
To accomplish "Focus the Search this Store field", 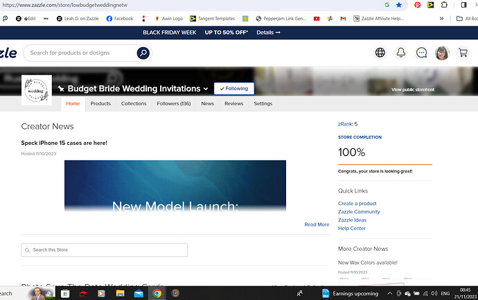I will pos(104,250).
